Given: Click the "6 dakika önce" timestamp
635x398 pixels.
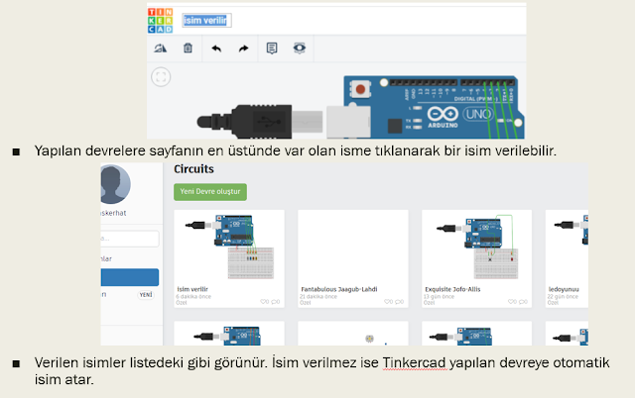Looking at the screenshot, I should (x=193, y=296).
